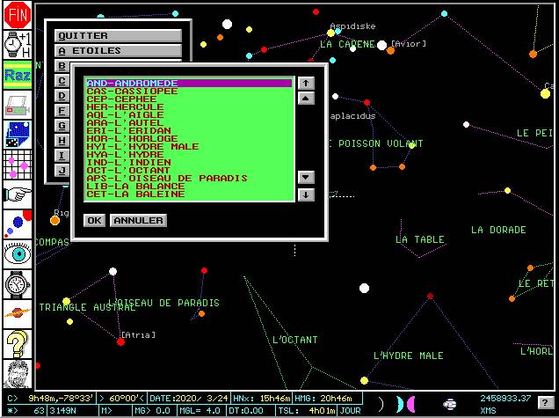Select CEP-CEPHEE in the list
The height and width of the screenshot is (418, 559).
(189, 99)
